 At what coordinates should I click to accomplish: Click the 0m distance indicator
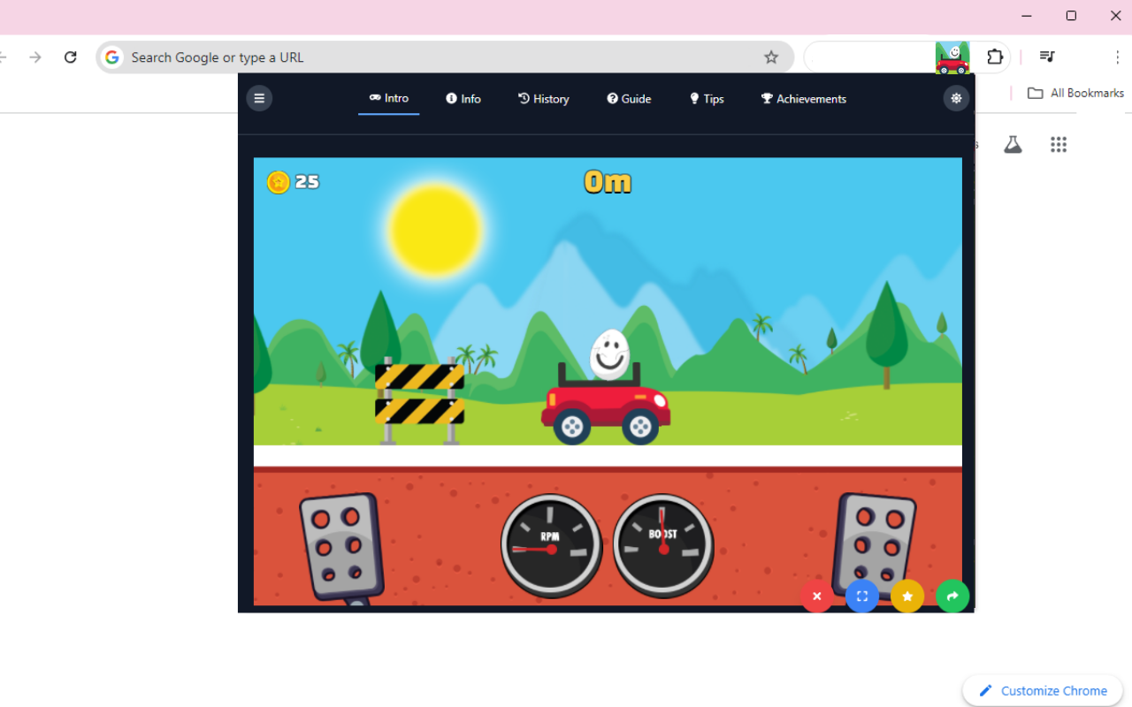coord(608,182)
